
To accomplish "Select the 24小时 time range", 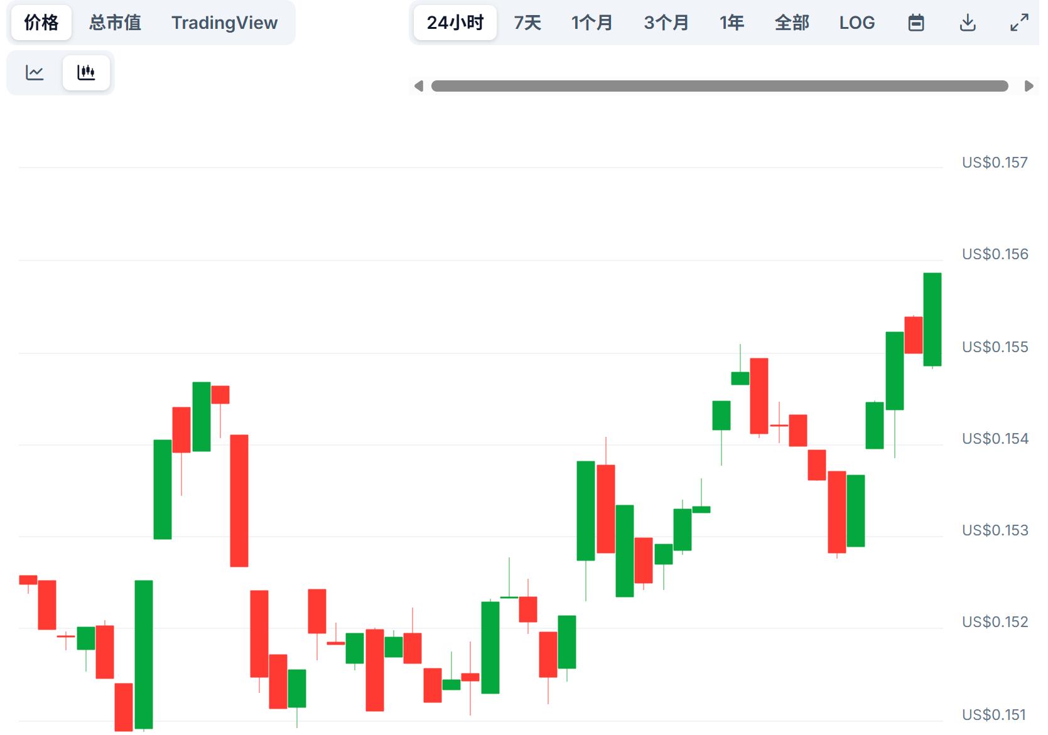I will click(455, 23).
